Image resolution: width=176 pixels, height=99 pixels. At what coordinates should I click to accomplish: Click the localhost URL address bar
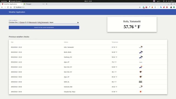pyautogui.click(x=76, y=7)
